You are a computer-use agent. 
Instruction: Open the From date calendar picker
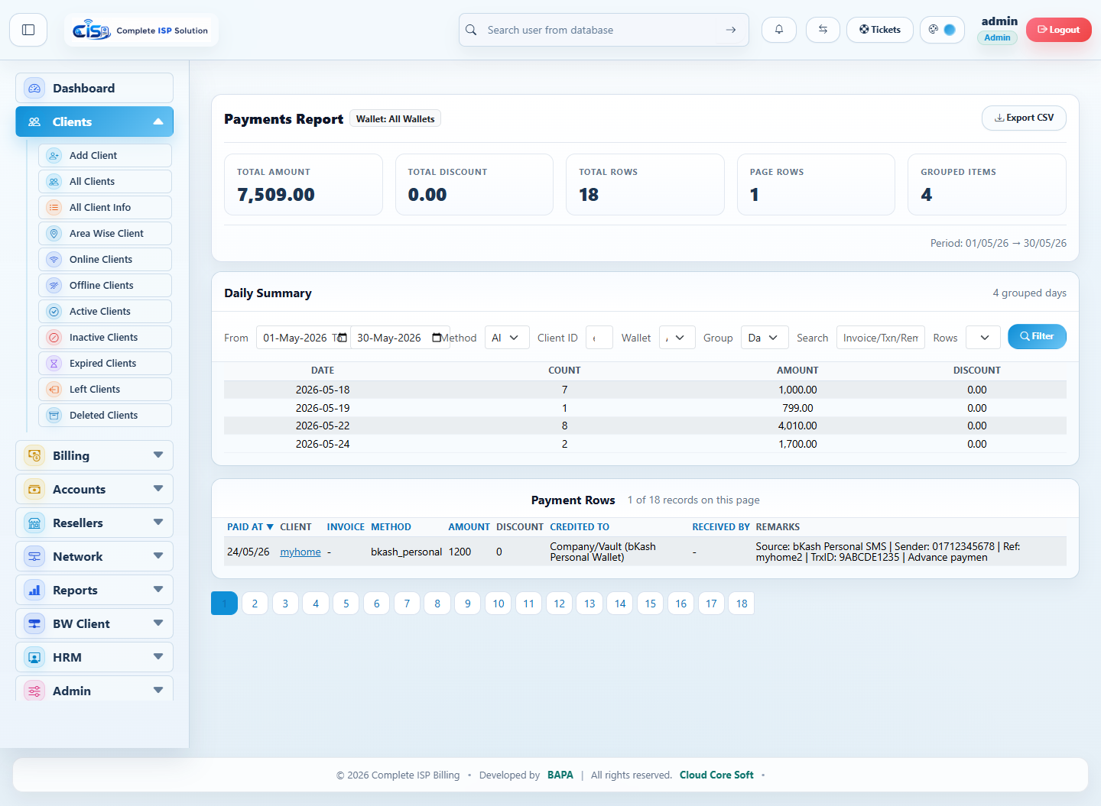[342, 338]
